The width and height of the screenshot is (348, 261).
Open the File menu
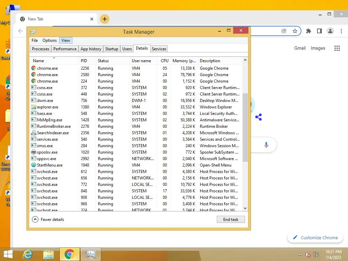[x=35, y=40]
